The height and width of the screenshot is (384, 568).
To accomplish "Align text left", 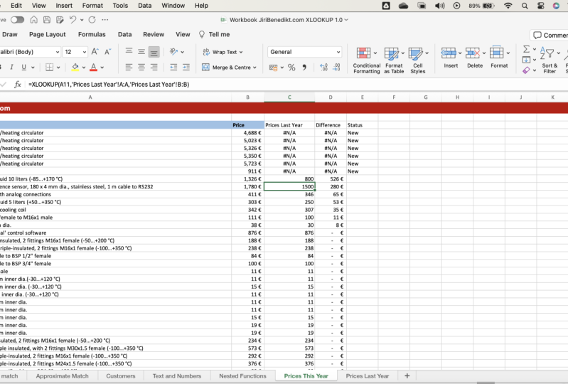I will [x=129, y=67].
